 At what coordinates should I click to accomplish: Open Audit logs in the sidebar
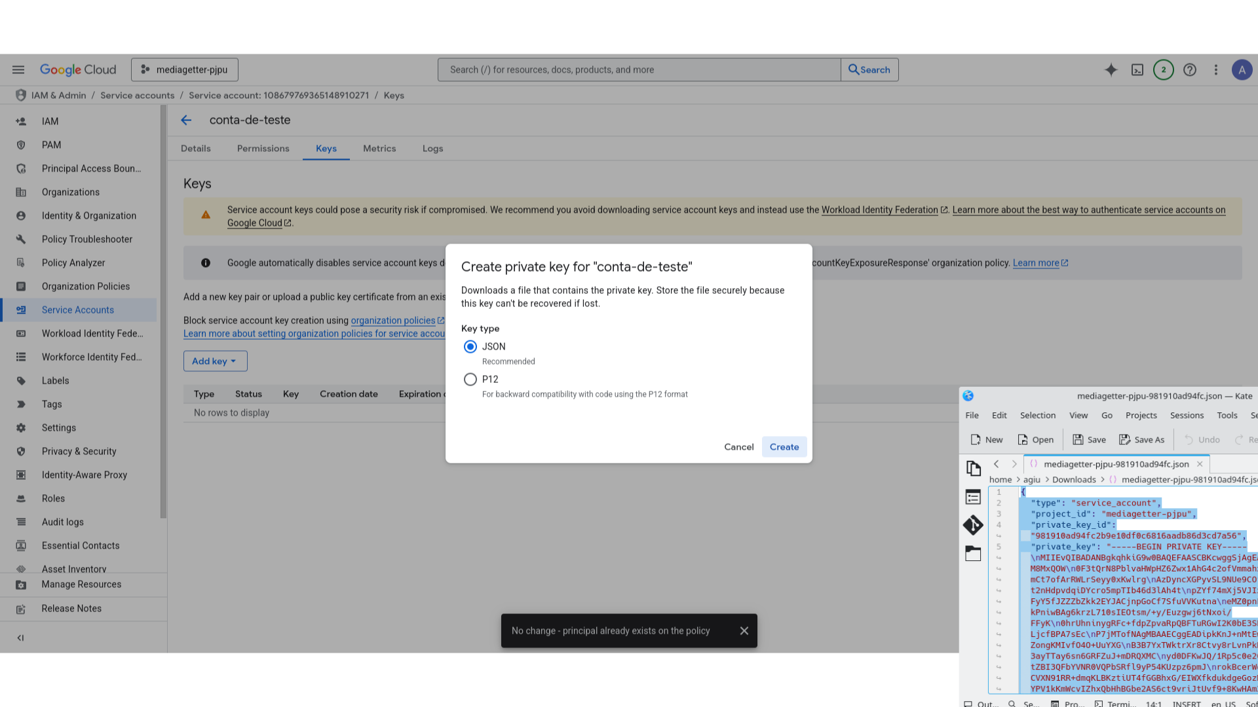click(x=79, y=522)
